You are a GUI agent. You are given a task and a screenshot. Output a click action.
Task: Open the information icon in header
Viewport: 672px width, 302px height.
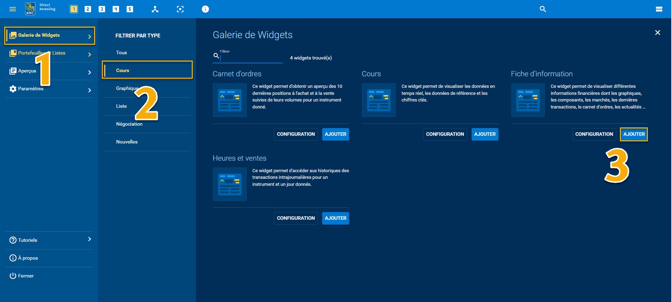[205, 9]
